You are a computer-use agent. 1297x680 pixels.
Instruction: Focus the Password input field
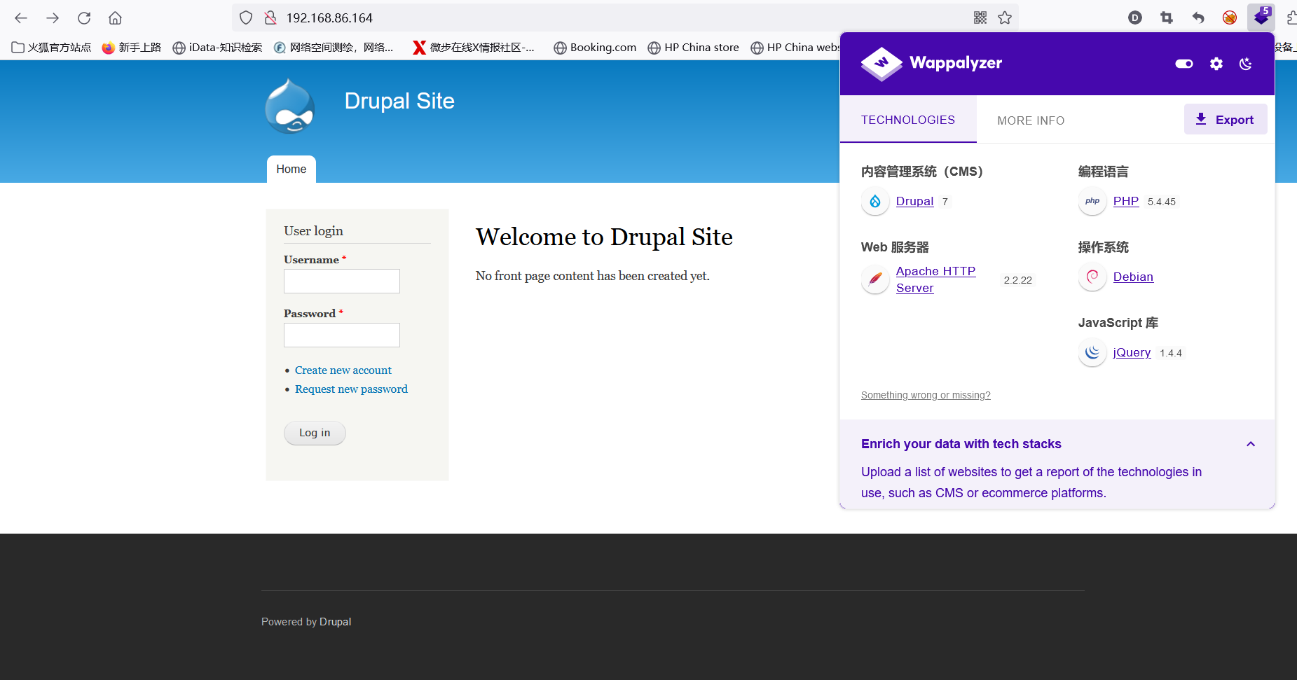tap(342, 335)
